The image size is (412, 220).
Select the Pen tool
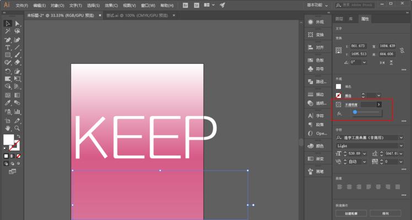[x=8, y=40]
